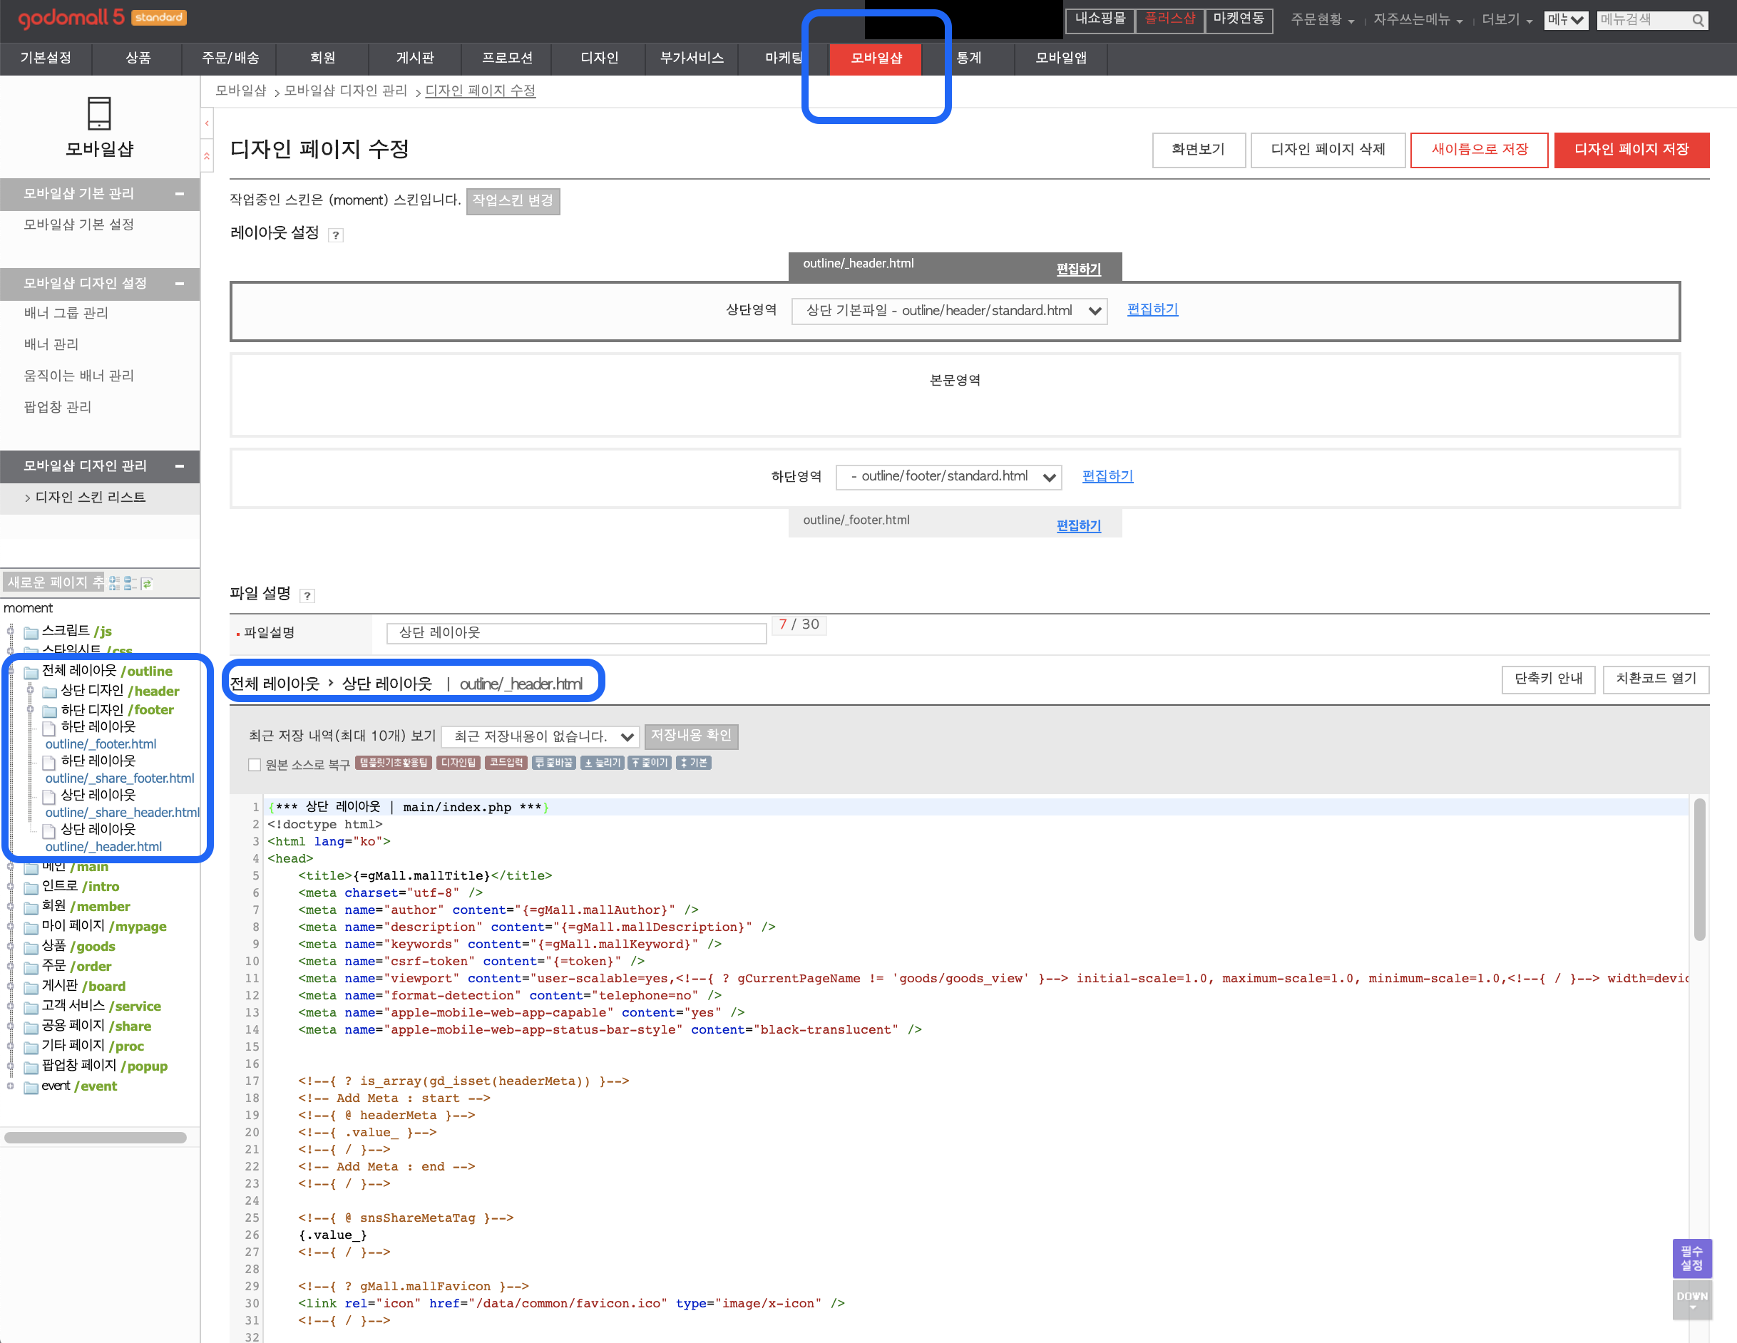Click the left-arrow sidebar collapse handle

(x=207, y=123)
